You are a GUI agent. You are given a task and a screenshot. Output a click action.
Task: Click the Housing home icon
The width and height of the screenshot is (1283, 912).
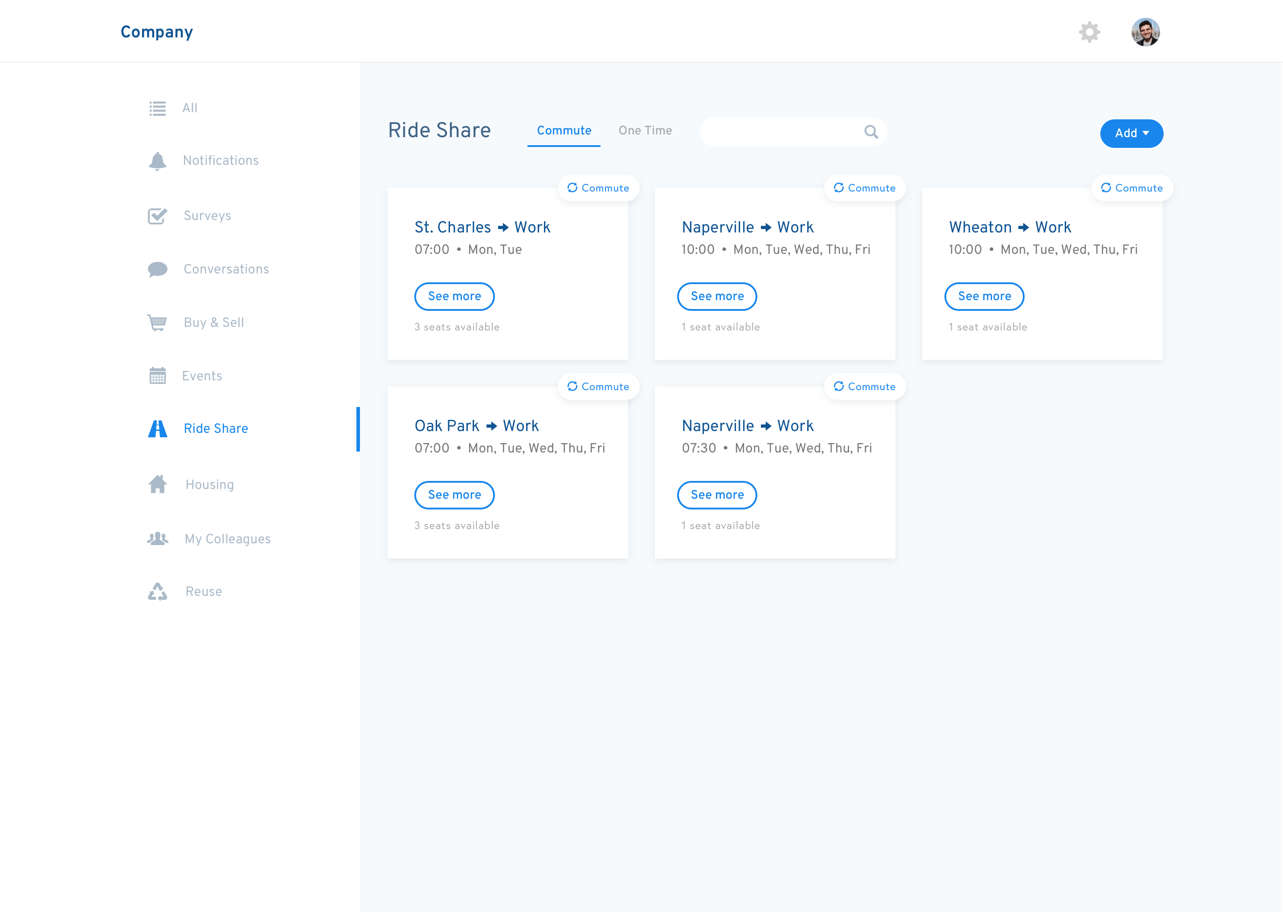[x=157, y=484]
